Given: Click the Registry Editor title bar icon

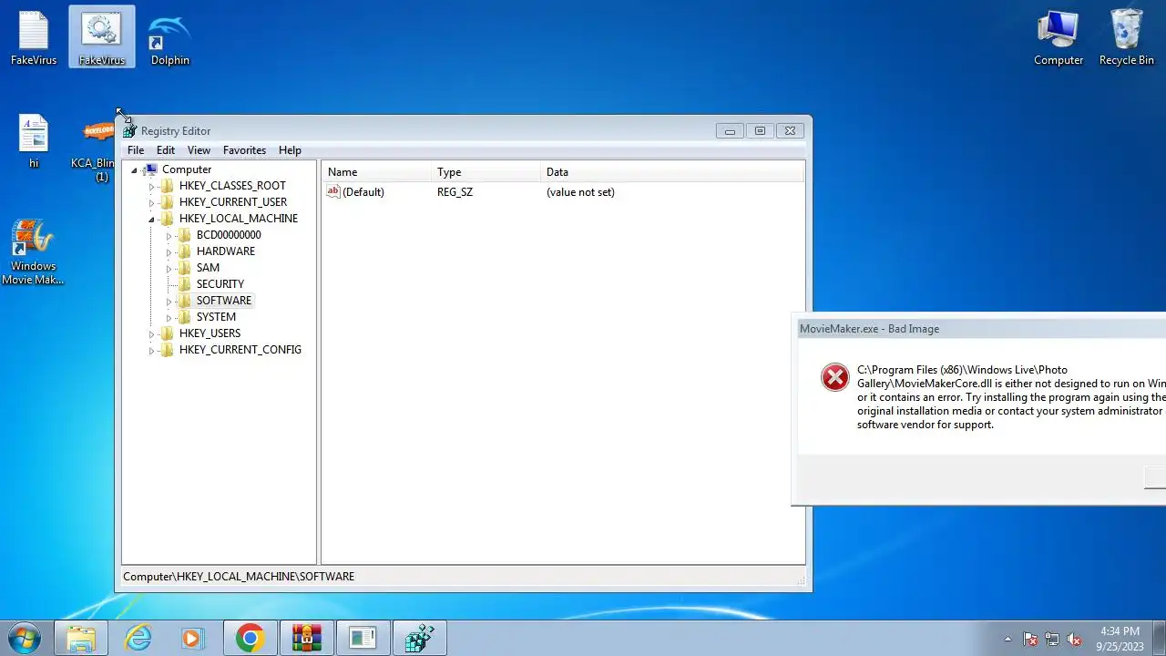Looking at the screenshot, I should (x=129, y=131).
